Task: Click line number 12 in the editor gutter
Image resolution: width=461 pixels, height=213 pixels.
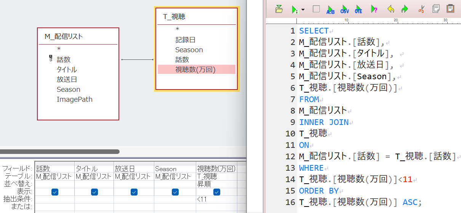Action: (290, 157)
